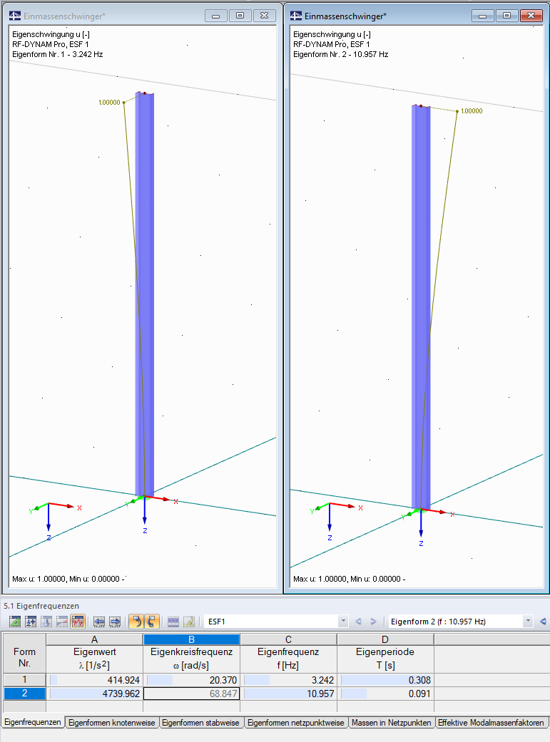Click Eigenkreisfrequenz cell 20.370

point(191,680)
